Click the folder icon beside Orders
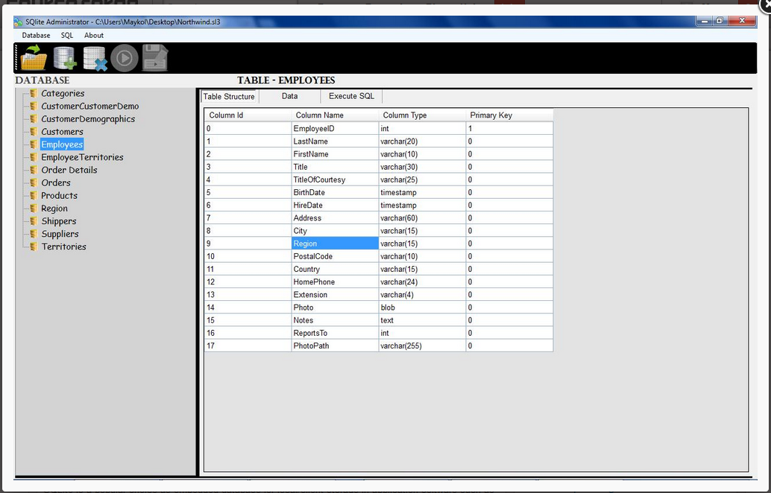The height and width of the screenshot is (493, 771). 32,182
